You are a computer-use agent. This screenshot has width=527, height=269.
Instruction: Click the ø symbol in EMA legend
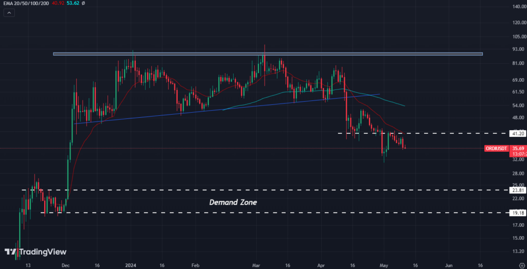pos(83,3)
